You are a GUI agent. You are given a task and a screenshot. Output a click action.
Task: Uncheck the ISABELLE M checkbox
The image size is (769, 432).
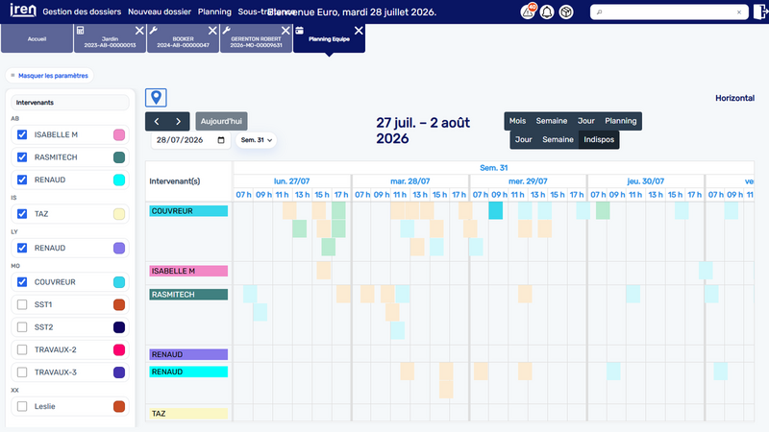pyautogui.click(x=22, y=134)
